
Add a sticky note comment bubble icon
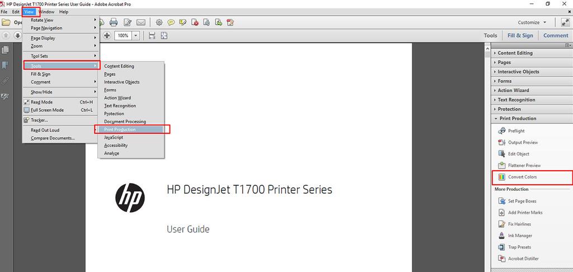171,22
